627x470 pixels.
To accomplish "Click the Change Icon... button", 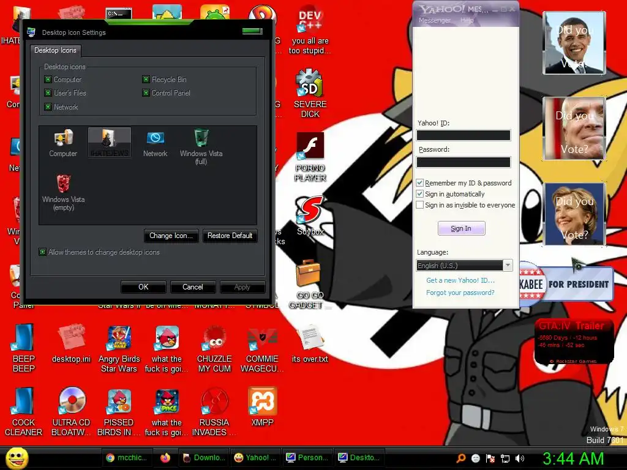I will click(x=171, y=236).
